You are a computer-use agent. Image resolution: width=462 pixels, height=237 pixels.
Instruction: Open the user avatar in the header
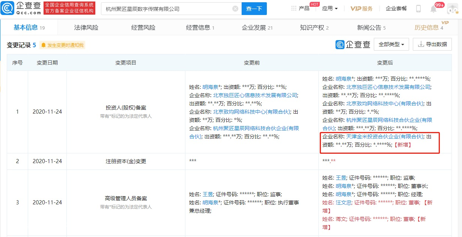tap(453, 8)
